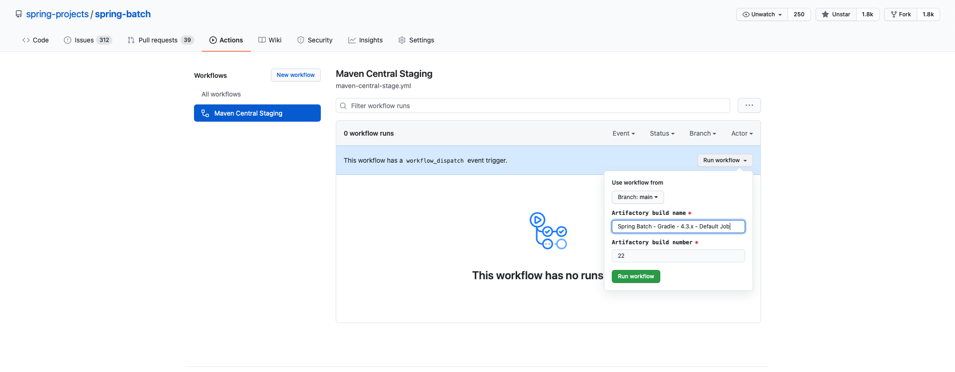The image size is (955, 372).
Task: Expand the Status filter dropdown
Action: click(662, 133)
